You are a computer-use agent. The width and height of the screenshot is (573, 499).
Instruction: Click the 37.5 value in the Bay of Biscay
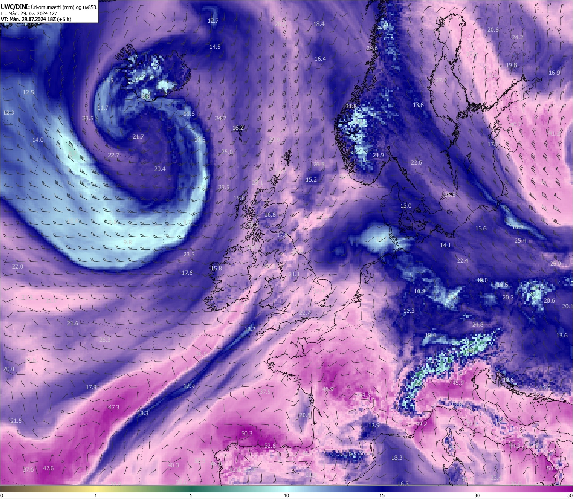pyautogui.click(x=265, y=392)
